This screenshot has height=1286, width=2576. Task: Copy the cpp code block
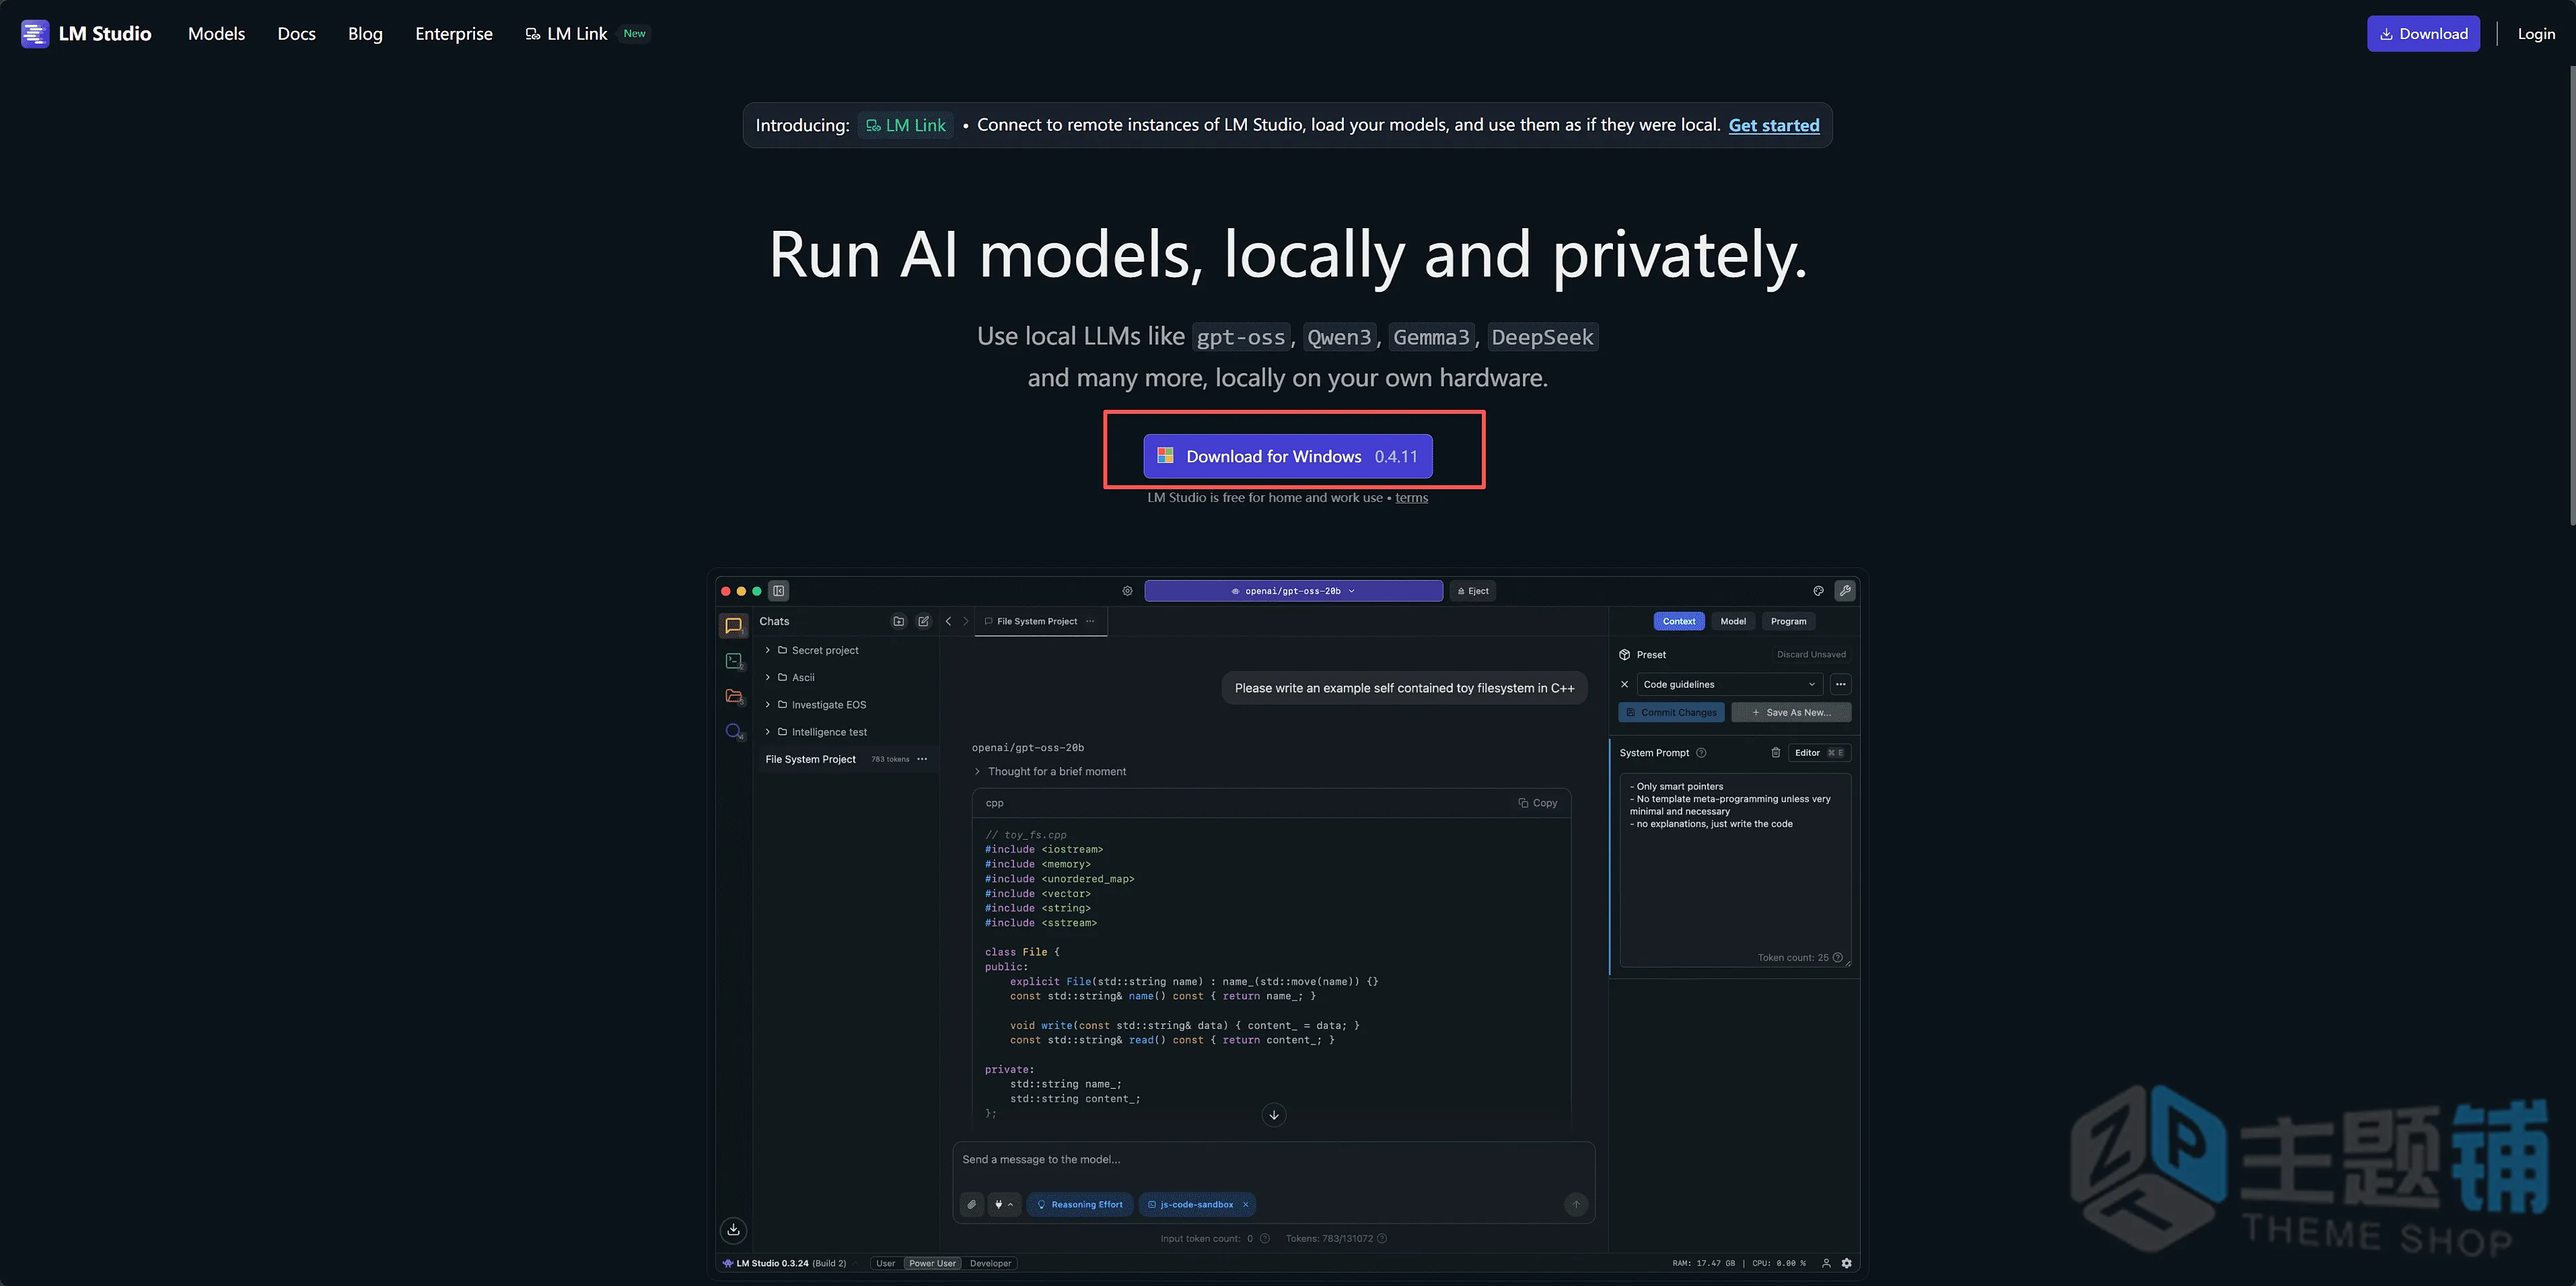click(1538, 803)
